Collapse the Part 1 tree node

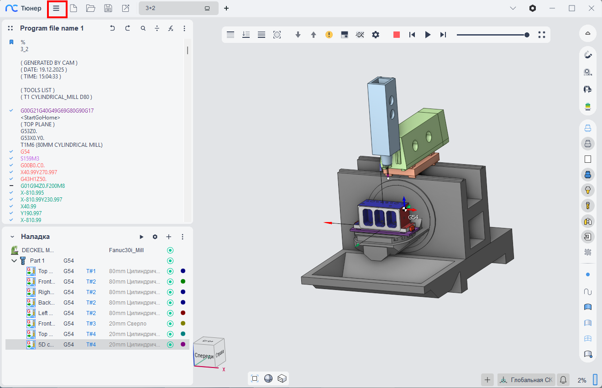[x=14, y=261]
